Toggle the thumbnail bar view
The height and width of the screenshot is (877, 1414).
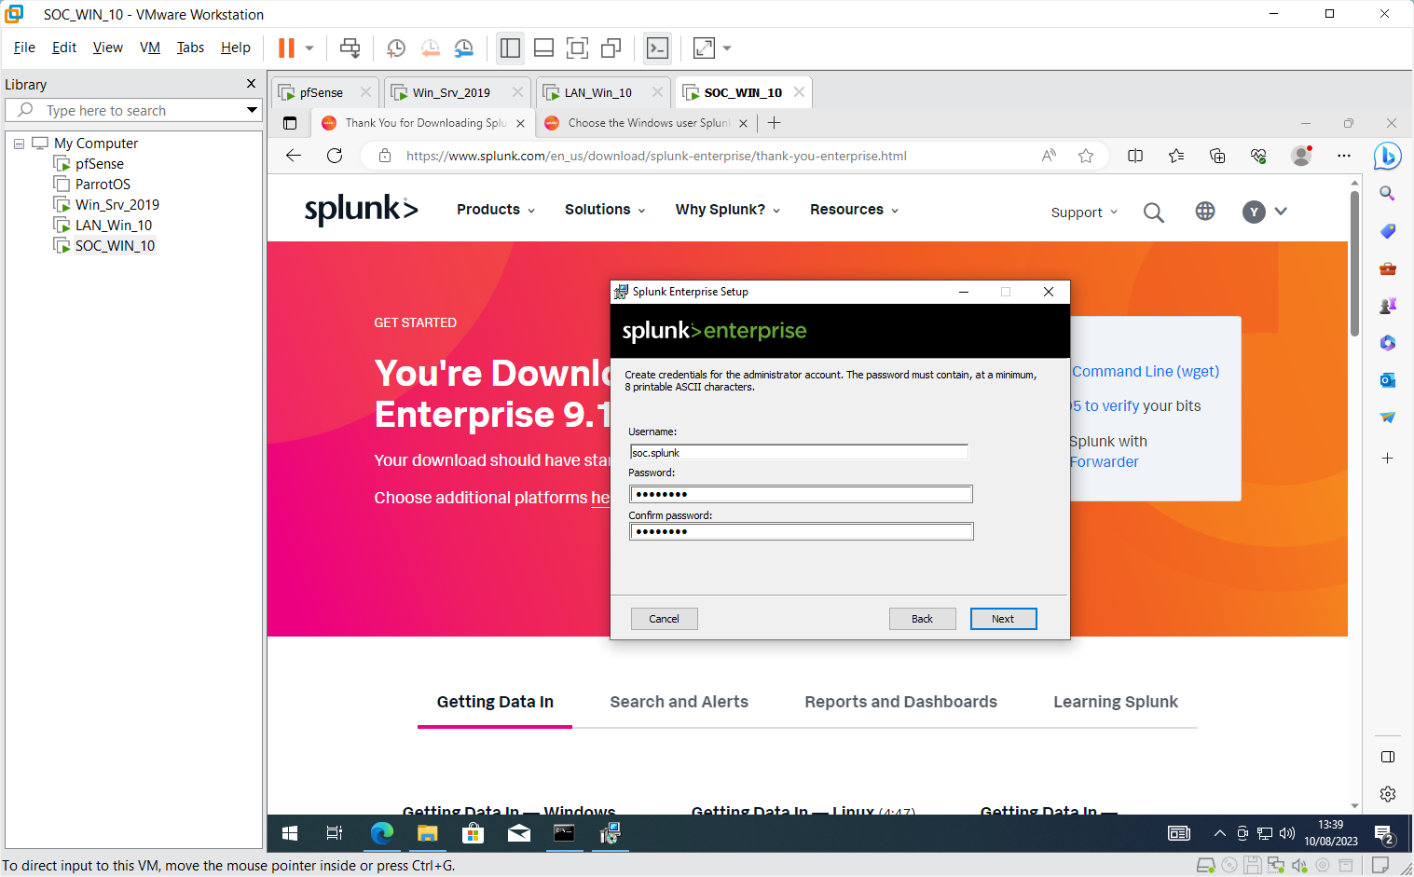[x=543, y=48]
